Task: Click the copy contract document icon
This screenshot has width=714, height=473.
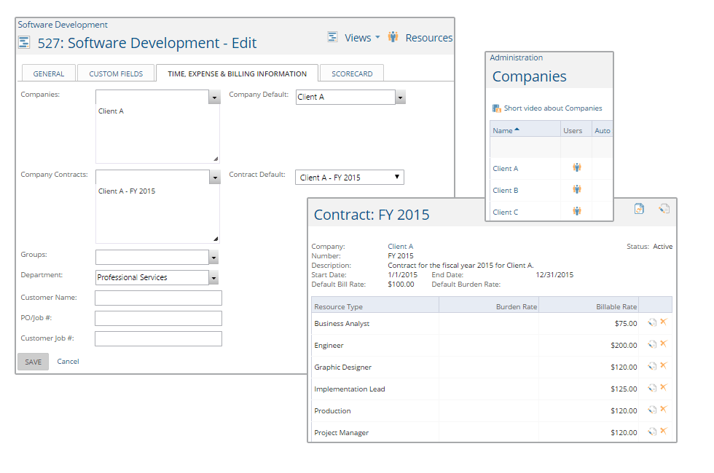Action: coord(639,208)
